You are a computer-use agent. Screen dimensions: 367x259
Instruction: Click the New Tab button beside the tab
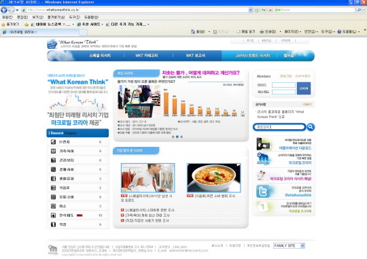84,33
